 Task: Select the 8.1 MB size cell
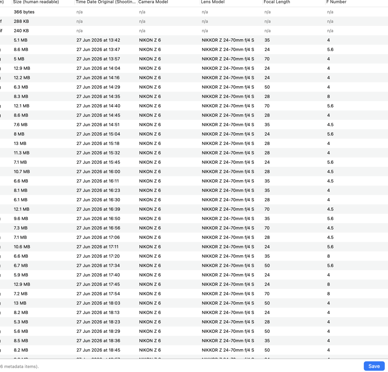pyautogui.click(x=20, y=190)
